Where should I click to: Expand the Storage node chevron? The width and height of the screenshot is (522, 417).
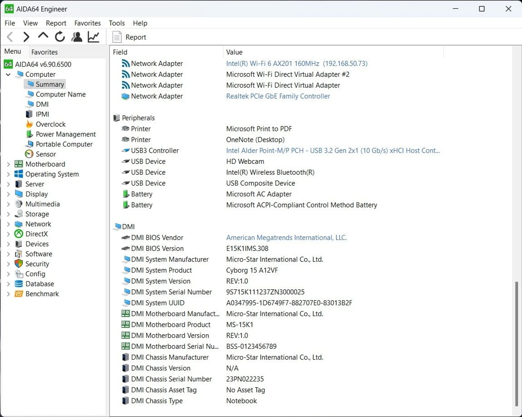tap(8, 214)
